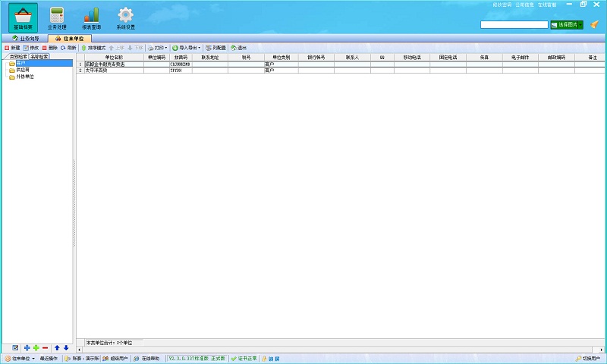Image resolution: width=607 pixels, height=364 pixels.
Task: Expand the 导入导出 dropdown
Action: 187,48
